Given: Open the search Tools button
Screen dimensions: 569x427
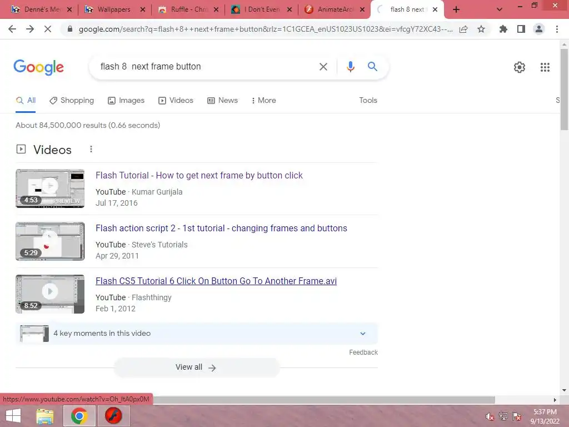Looking at the screenshot, I should 368,100.
